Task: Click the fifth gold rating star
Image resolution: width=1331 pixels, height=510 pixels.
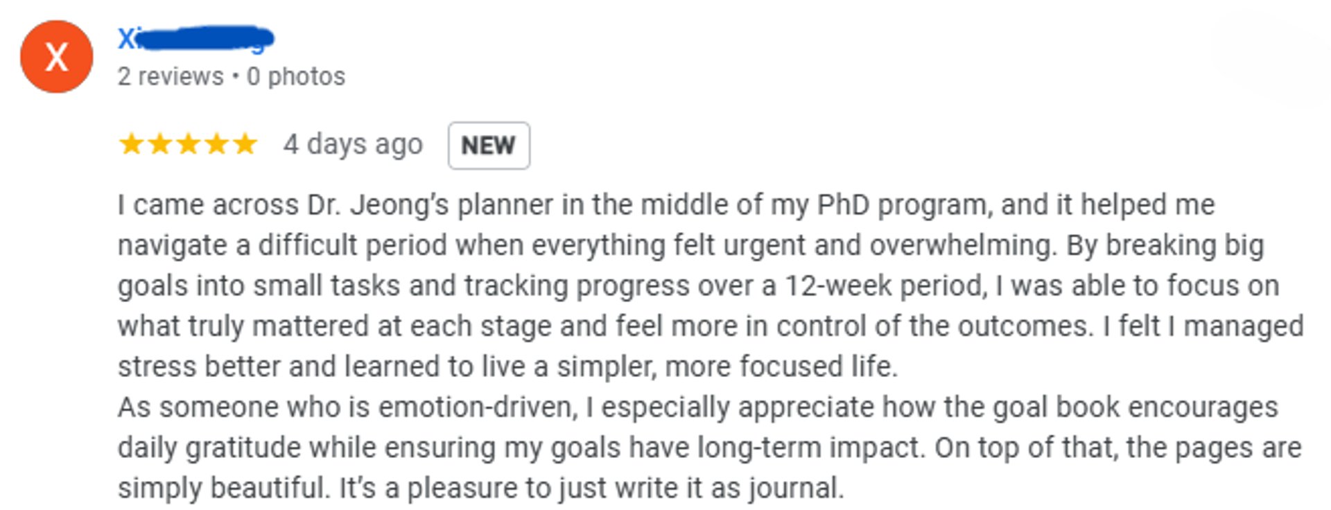Action: (x=245, y=144)
